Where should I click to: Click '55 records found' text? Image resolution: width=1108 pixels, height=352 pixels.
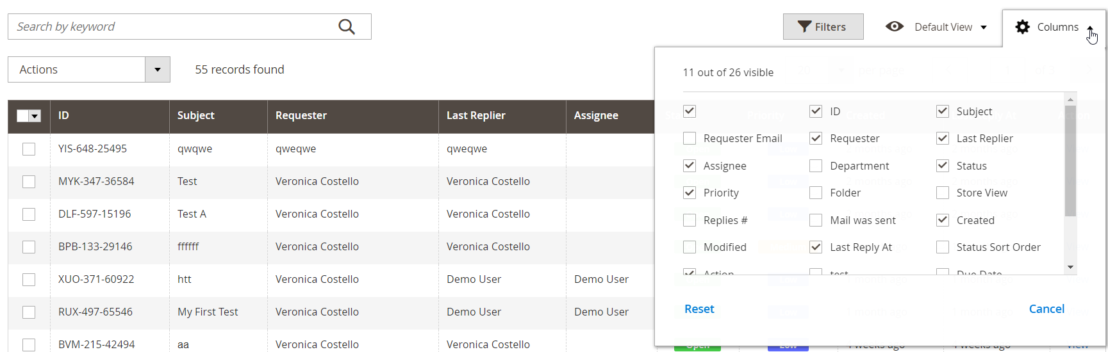pos(240,70)
